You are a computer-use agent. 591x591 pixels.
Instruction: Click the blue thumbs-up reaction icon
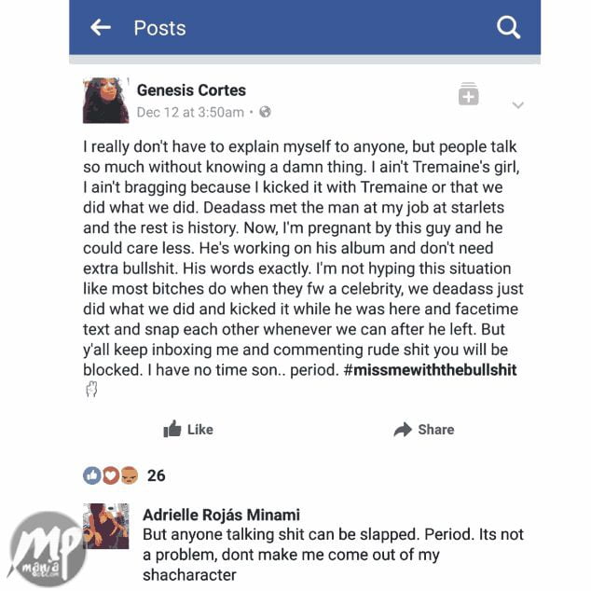91,475
